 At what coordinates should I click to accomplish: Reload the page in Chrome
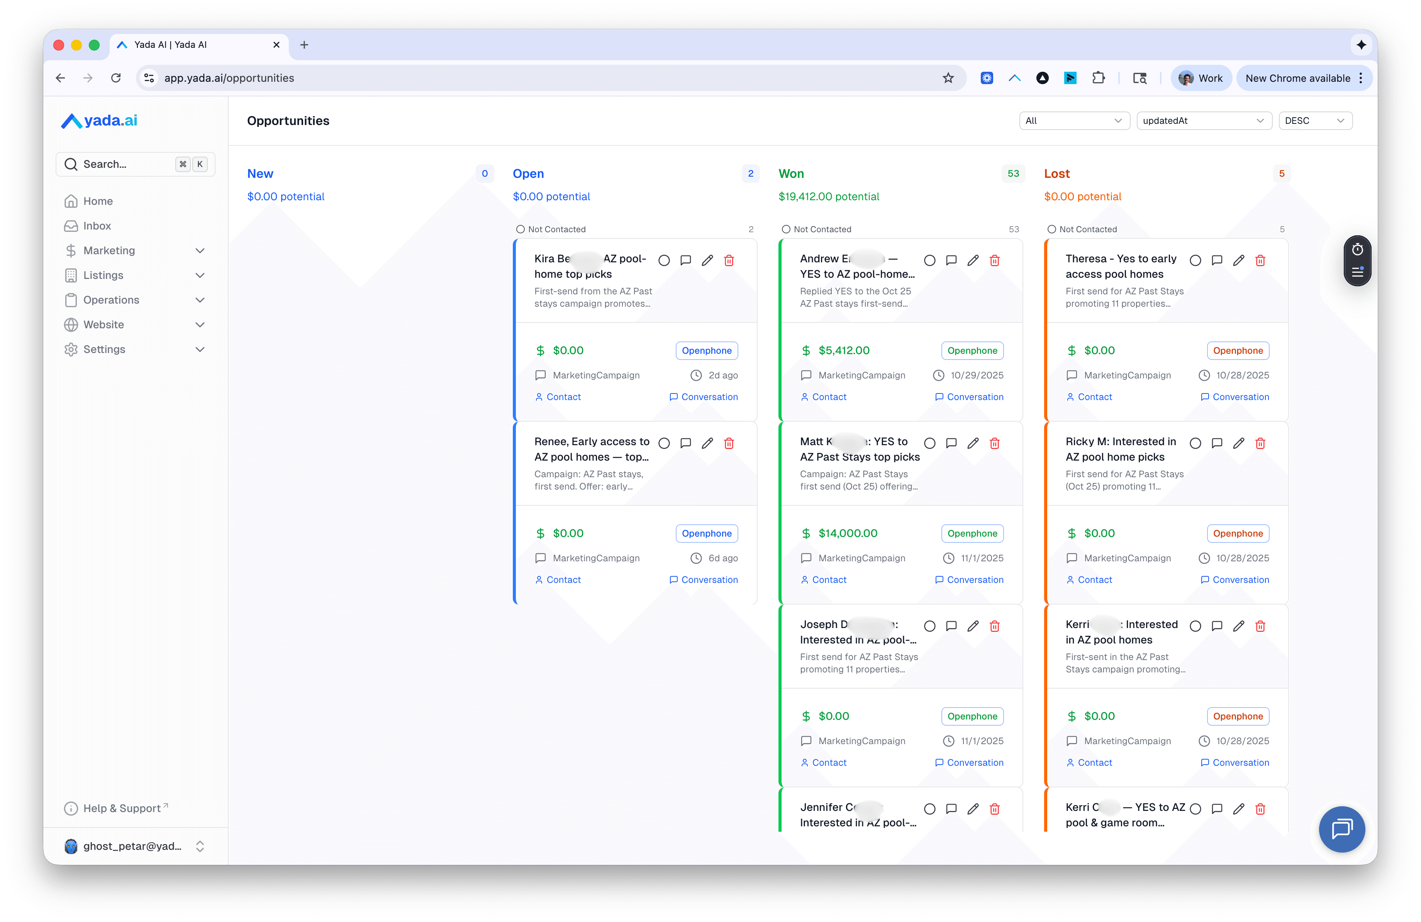tap(116, 78)
